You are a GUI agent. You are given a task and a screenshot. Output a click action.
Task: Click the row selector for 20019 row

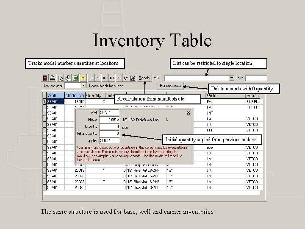click(44, 170)
